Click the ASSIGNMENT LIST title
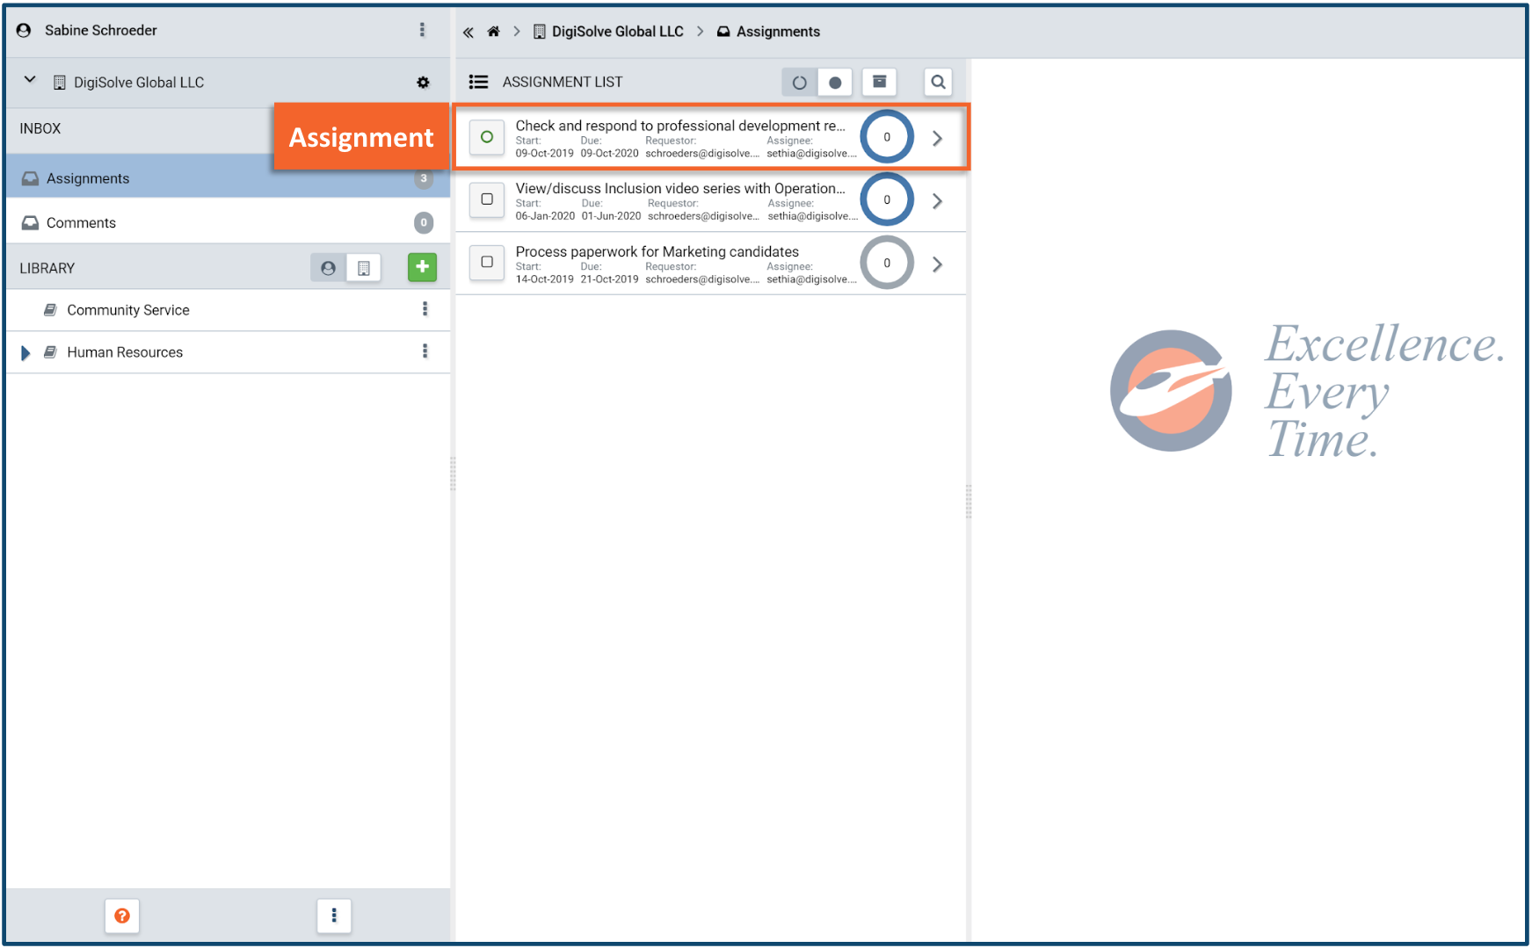The height and width of the screenshot is (948, 1532). (563, 82)
